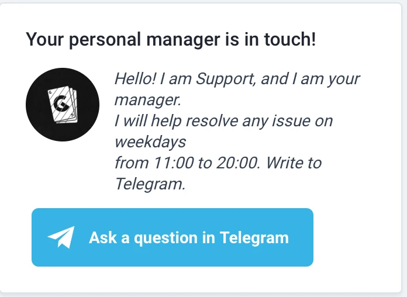407x297 pixels.
Task: Click the heading 'Your personal manager is in touch!'
Action: [171, 40]
